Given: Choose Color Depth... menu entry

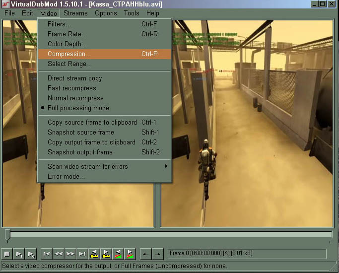Looking at the screenshot, I should tap(105, 44).
